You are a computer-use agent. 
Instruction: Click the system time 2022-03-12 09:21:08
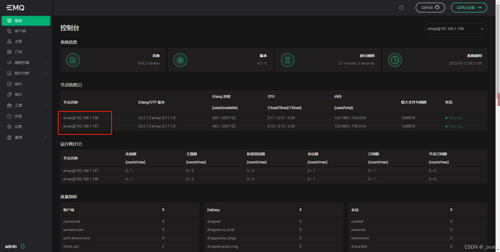tap(465, 63)
